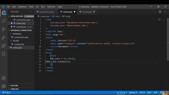
Task: Collapse the Open Editors section
Action: [17, 16]
